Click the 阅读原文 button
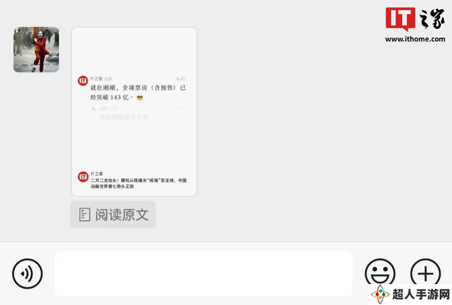The image size is (452, 305). [113, 215]
